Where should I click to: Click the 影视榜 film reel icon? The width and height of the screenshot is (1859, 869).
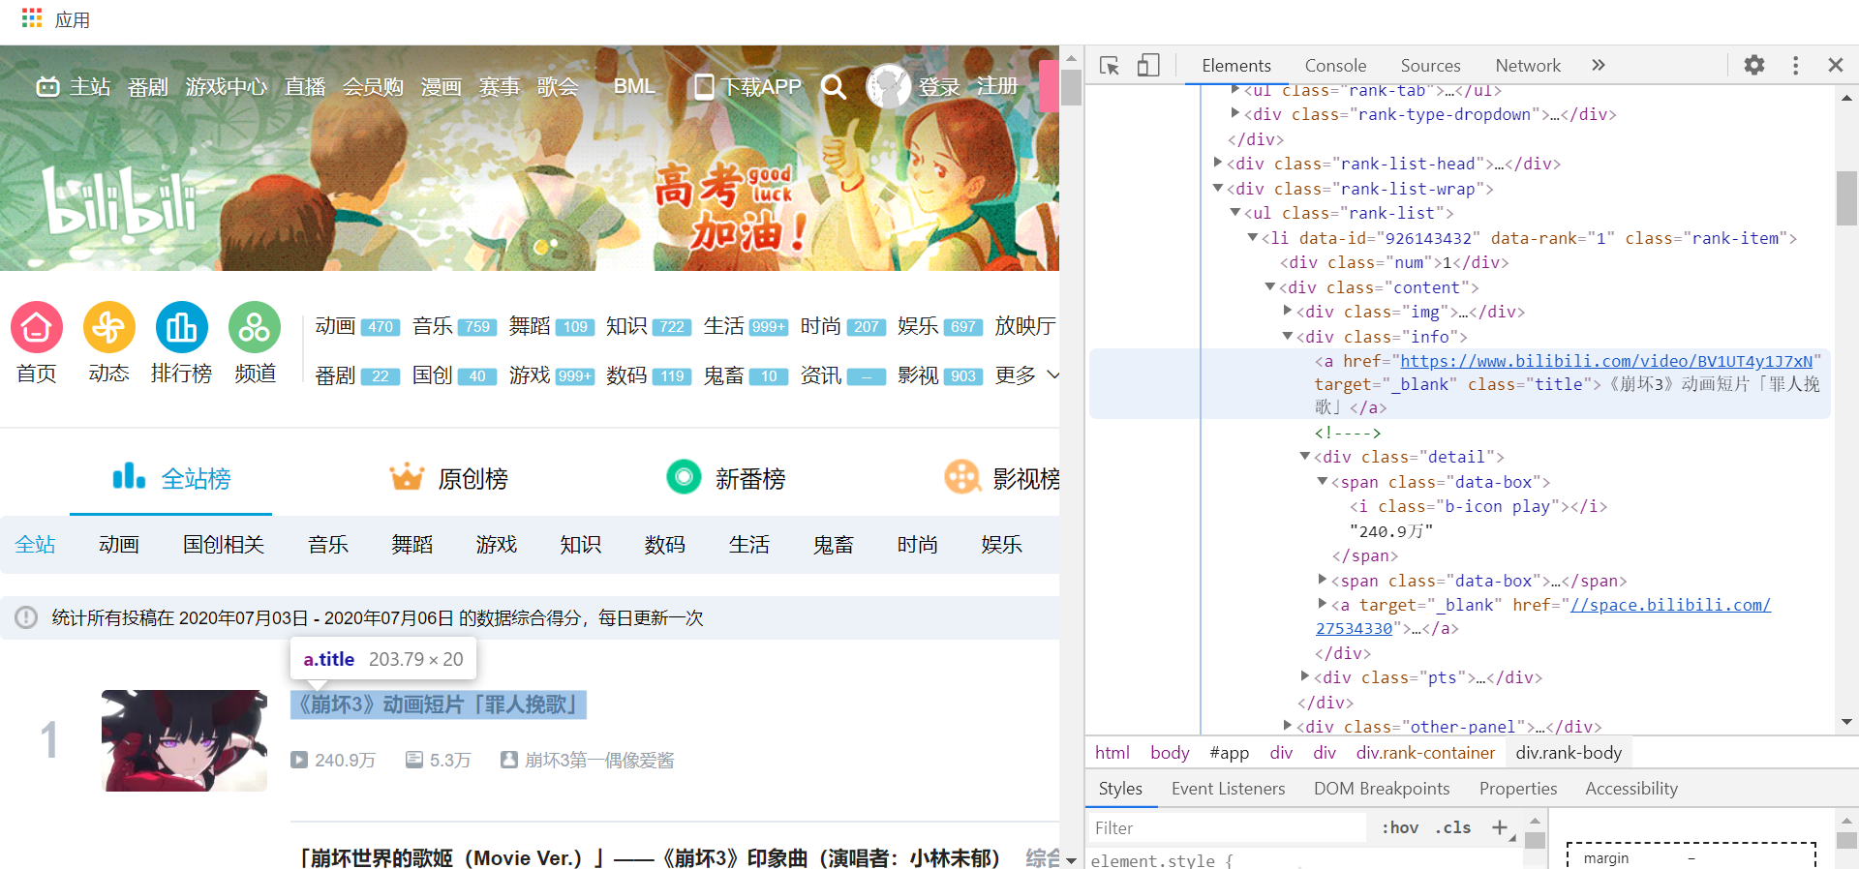(962, 476)
